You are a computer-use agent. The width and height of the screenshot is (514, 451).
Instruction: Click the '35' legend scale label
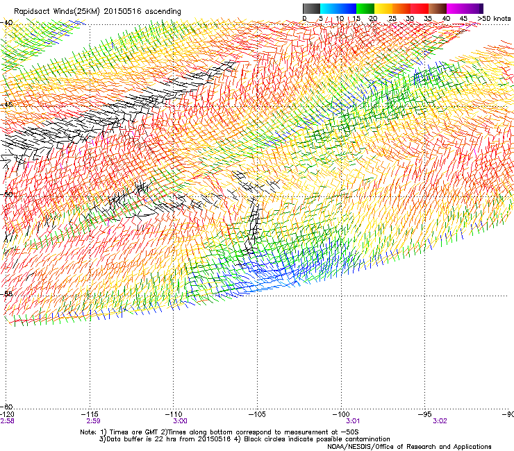pos(428,19)
